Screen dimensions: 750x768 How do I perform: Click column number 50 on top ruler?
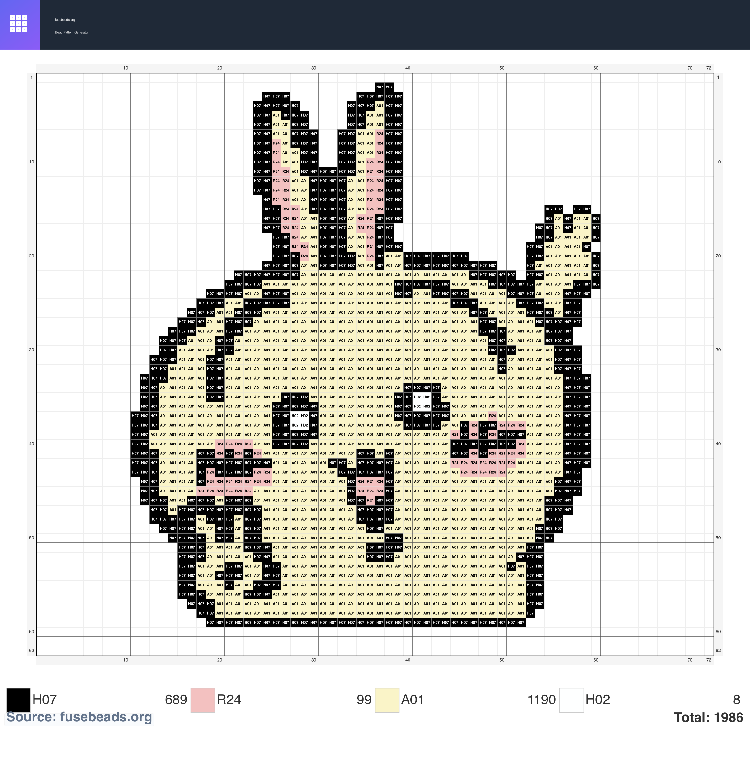[502, 68]
